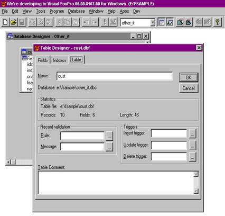Click the Spelling check toolbar icon
The height and width of the screenshot is (216, 225).
(49, 22)
